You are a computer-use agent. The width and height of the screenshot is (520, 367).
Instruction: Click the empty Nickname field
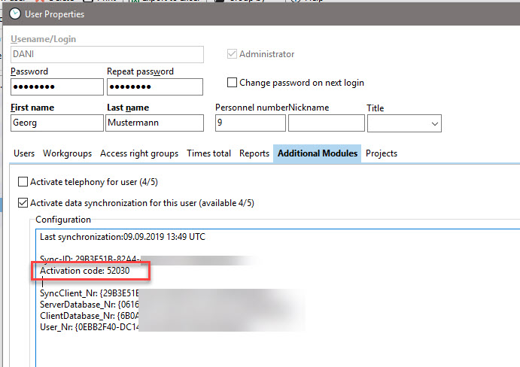(x=327, y=123)
